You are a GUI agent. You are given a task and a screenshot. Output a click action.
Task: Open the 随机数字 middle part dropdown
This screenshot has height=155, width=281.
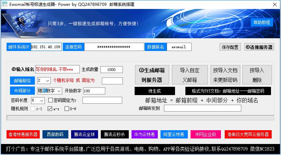(x=50, y=91)
